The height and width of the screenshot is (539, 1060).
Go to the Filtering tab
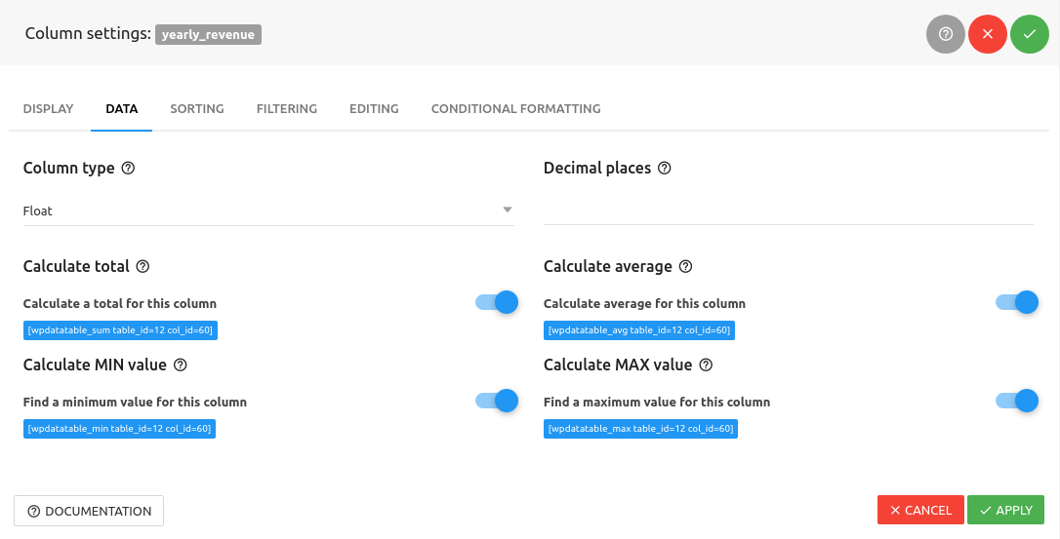click(287, 108)
